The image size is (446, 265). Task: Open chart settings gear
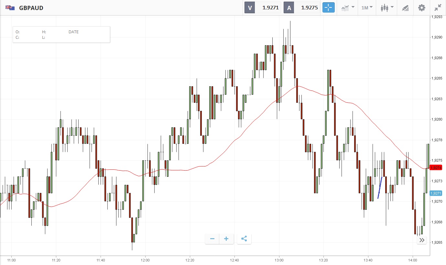(x=422, y=8)
